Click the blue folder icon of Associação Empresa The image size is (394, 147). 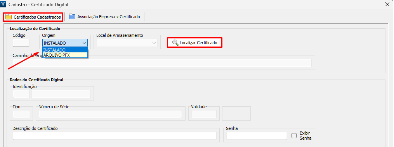72,17
